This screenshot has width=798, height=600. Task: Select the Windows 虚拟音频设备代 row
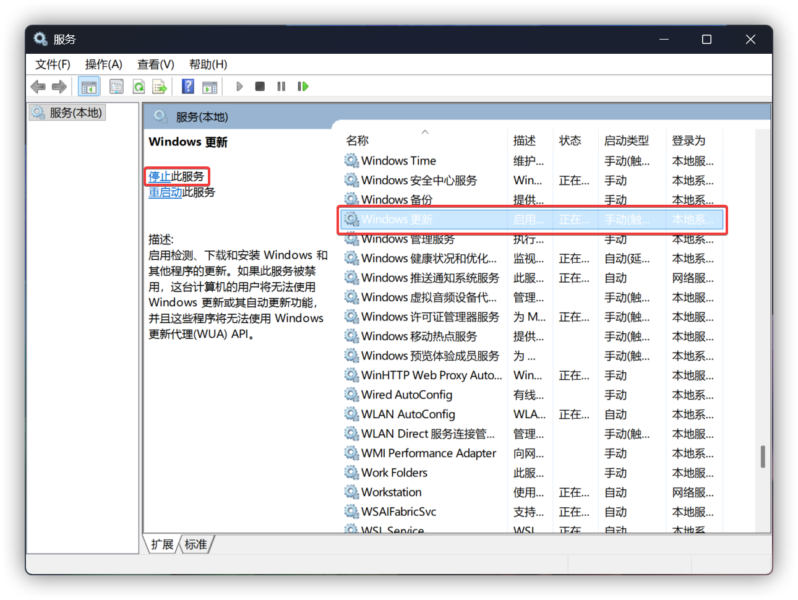pyautogui.click(x=532, y=298)
